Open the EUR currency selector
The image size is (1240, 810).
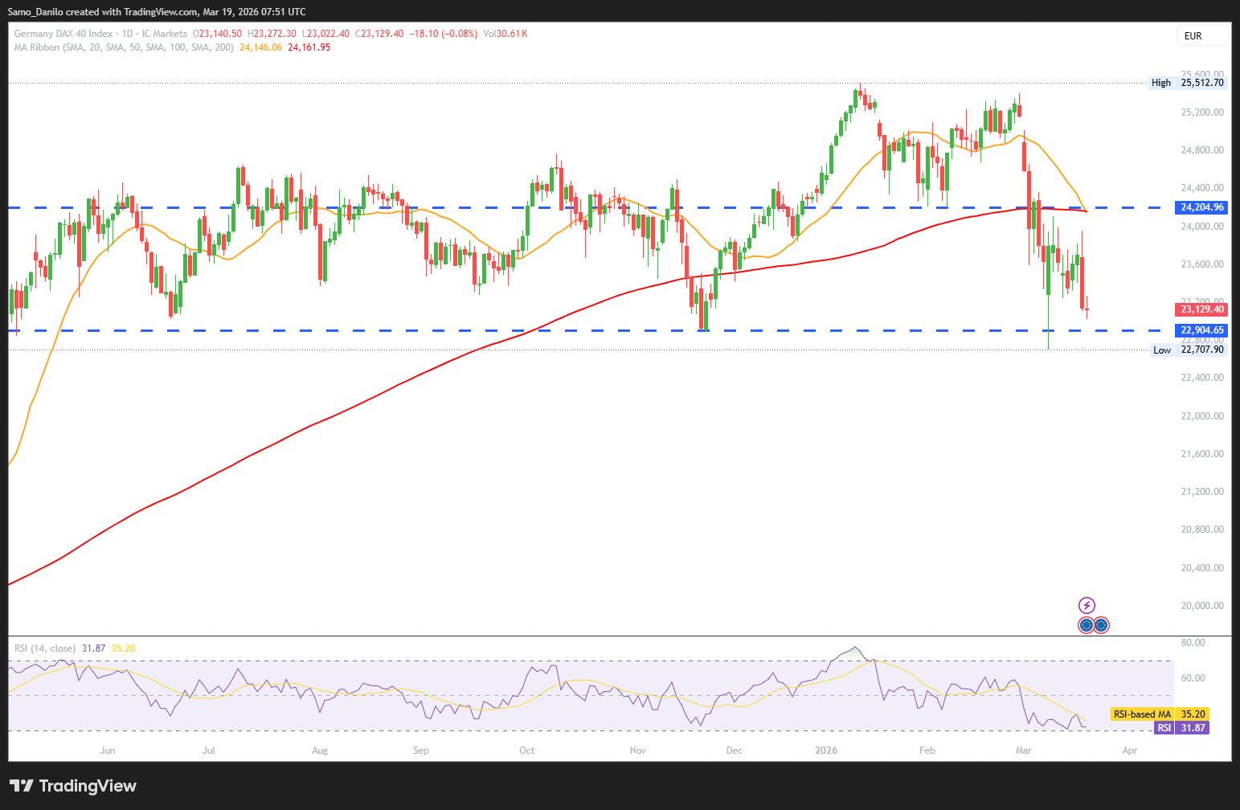1202,36
